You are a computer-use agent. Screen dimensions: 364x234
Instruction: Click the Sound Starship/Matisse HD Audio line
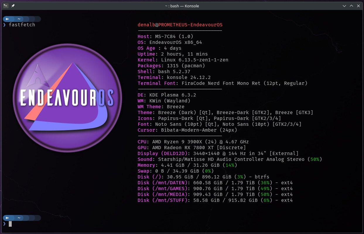230,159
